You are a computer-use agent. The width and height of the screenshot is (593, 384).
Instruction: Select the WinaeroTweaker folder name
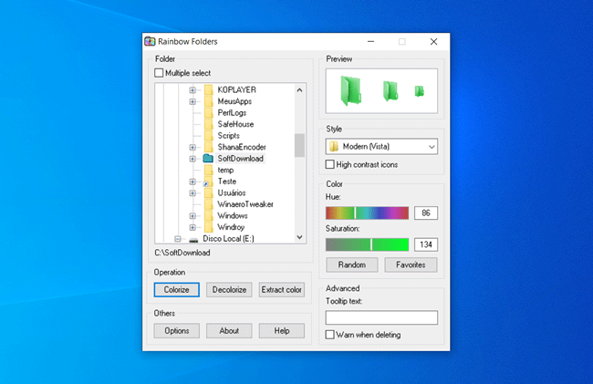245,204
